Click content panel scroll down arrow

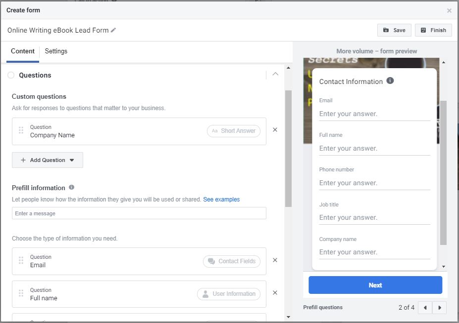click(x=288, y=317)
